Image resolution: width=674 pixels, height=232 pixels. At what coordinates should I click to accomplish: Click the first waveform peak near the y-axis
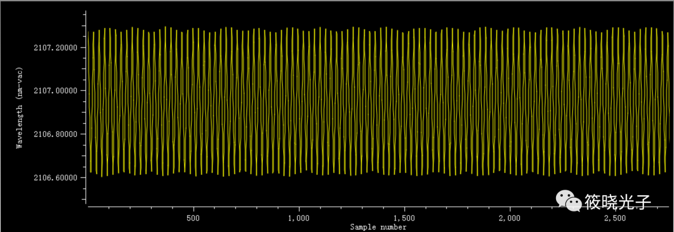(89, 32)
